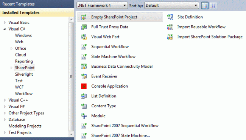Select the Visual Basic label
Image resolution: width=246 pixels, height=140 pixels.
19,23
